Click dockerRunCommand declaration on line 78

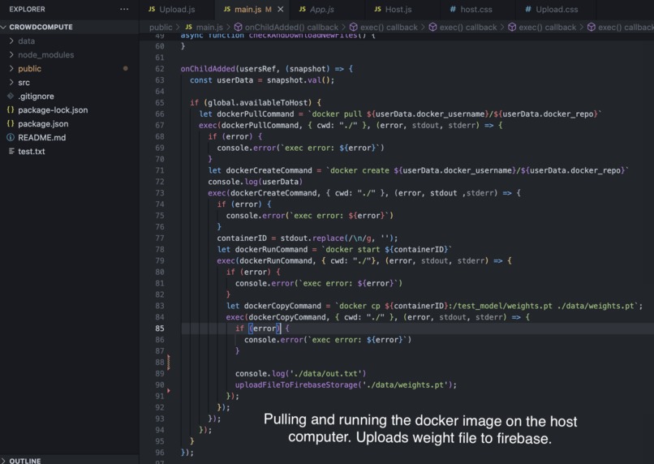(x=271, y=249)
